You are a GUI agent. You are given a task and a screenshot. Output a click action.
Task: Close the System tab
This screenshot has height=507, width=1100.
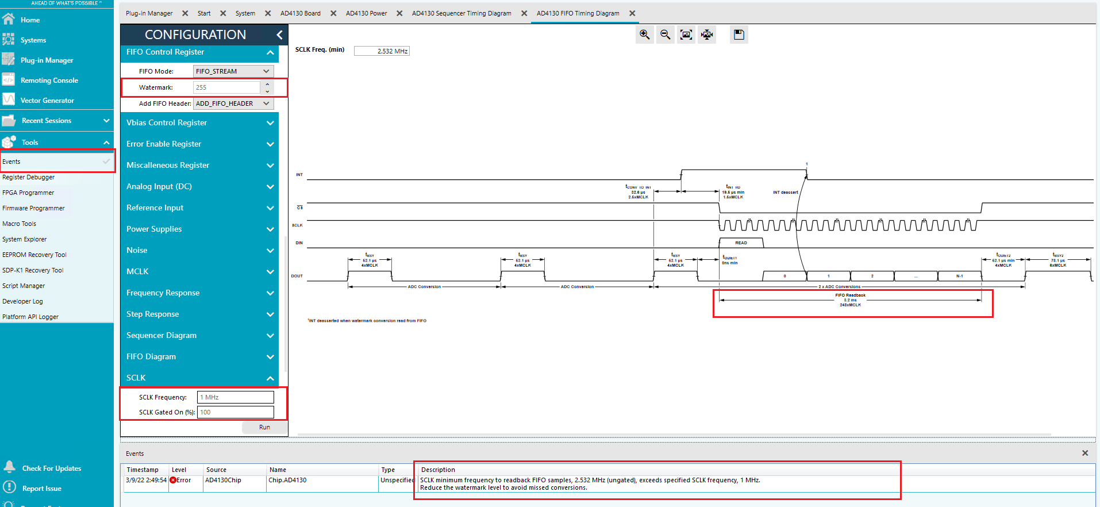[268, 13]
